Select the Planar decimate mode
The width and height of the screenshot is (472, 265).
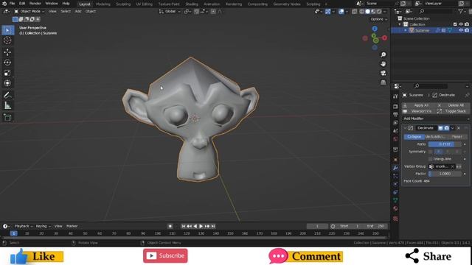tap(457, 137)
